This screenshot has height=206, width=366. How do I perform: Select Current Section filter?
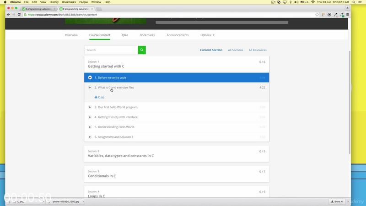tap(211, 50)
